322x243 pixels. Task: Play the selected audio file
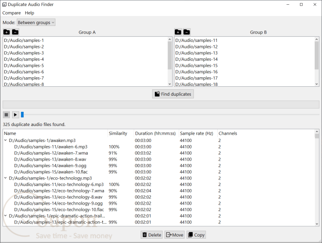(x=16, y=115)
